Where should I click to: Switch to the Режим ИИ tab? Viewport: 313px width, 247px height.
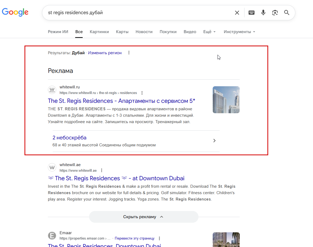coord(58,32)
